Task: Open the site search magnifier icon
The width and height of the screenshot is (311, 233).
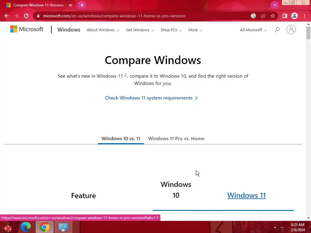Action: (x=277, y=30)
